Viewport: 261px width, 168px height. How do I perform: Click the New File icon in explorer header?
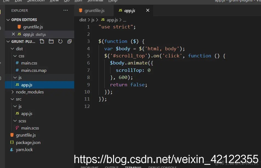pos(42,41)
